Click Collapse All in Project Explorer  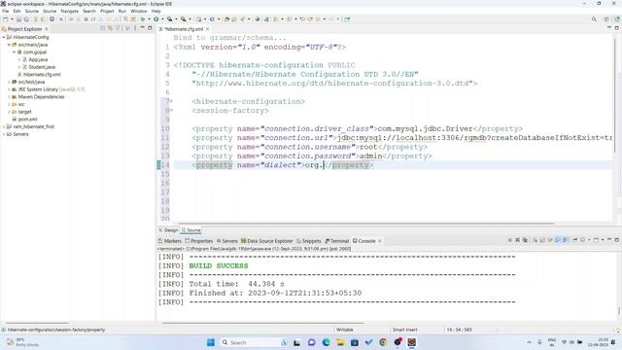point(103,28)
